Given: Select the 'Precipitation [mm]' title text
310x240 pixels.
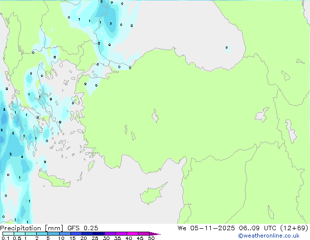Looking at the screenshot, I should [32, 228].
